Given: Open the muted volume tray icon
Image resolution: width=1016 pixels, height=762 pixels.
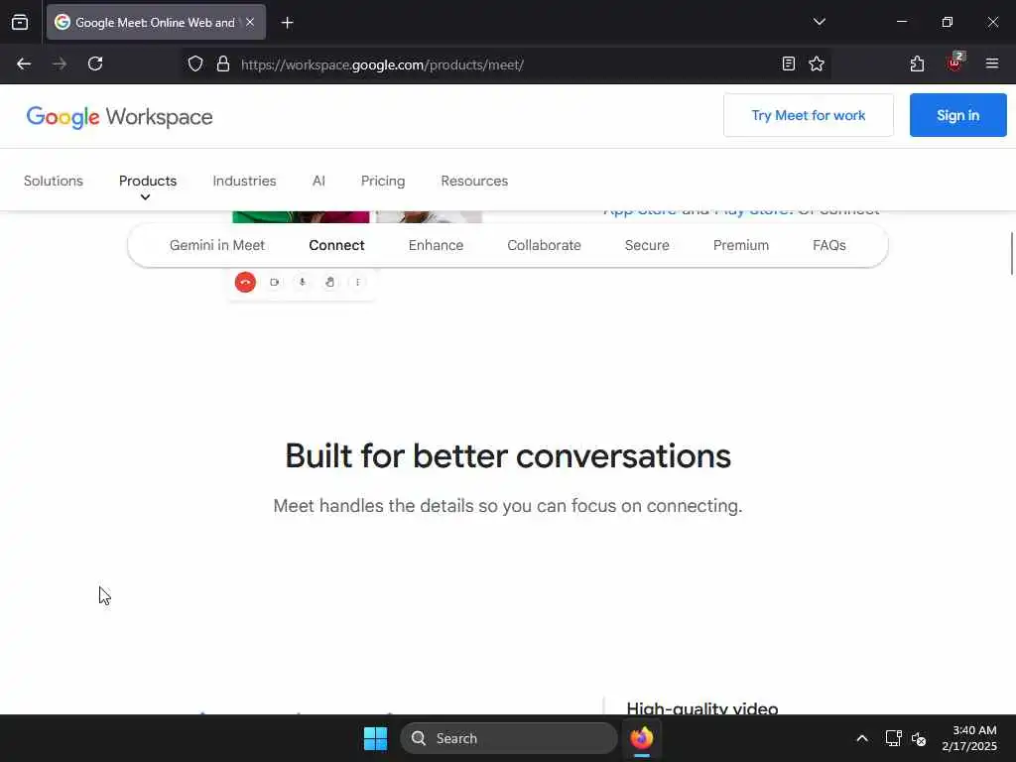Looking at the screenshot, I should [x=919, y=738].
